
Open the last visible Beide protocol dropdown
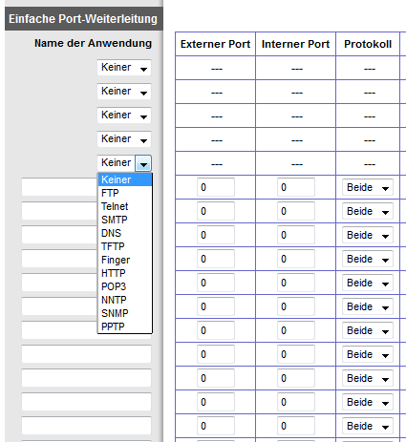[368, 426]
